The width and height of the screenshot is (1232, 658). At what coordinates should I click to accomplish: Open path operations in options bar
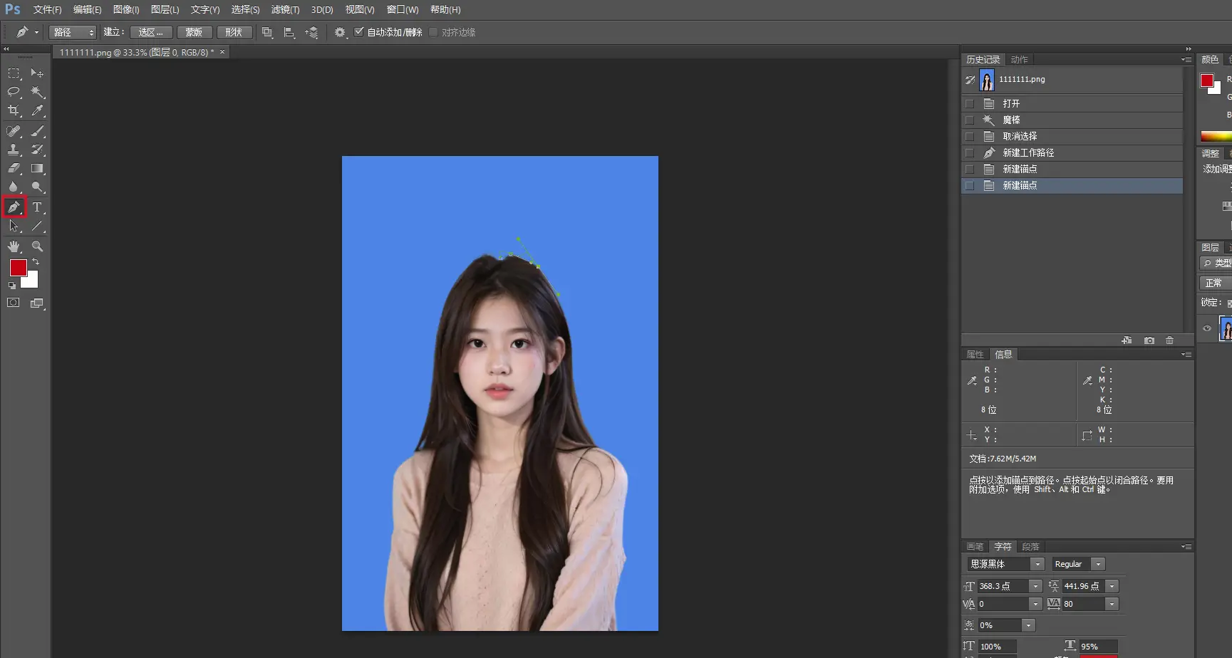[x=267, y=32]
